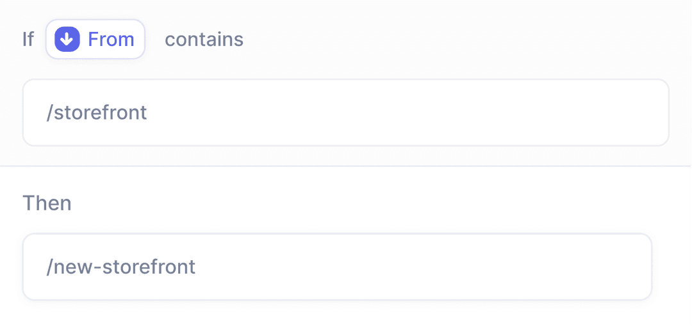Place cursor on the "/storefront" text
692x326 pixels.
point(97,113)
